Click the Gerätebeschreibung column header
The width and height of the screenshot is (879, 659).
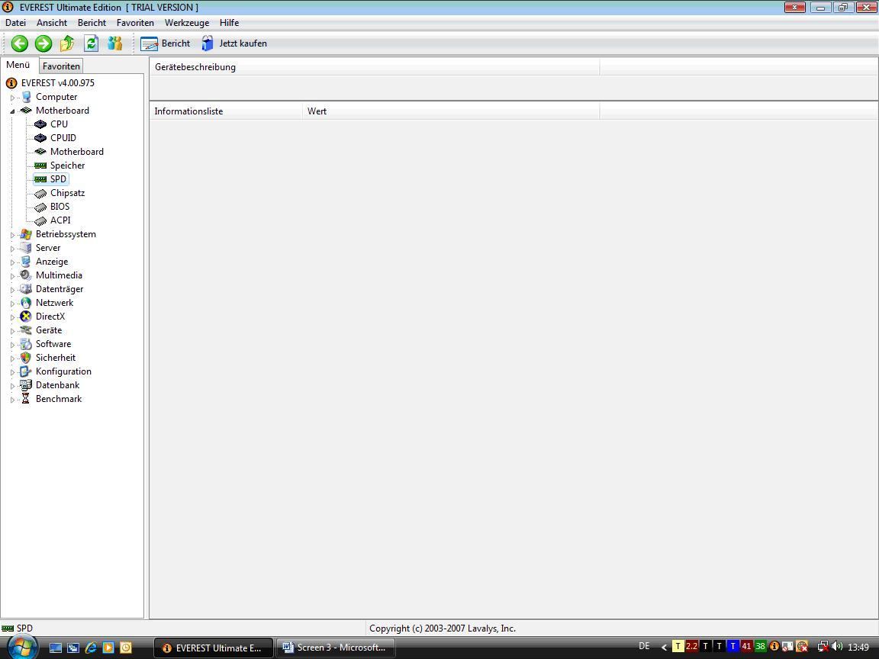tap(375, 67)
